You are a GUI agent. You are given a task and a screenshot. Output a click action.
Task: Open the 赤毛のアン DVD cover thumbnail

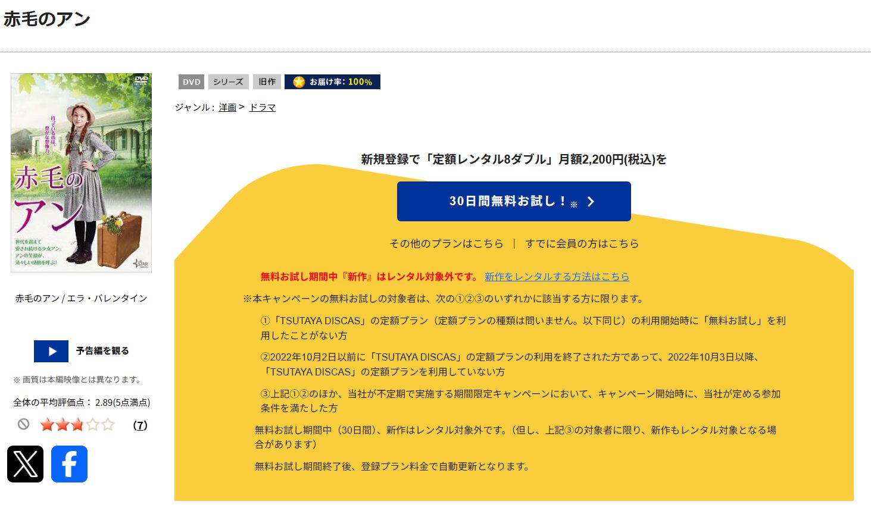coord(81,173)
